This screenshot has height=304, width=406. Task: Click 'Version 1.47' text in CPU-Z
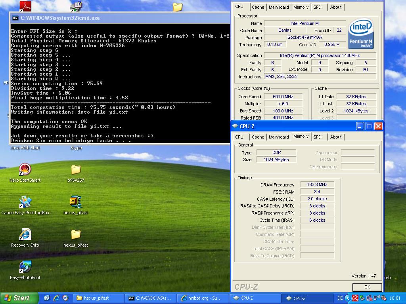point(364,276)
